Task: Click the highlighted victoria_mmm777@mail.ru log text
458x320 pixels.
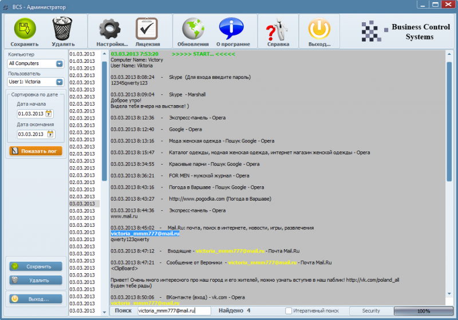Action: pos(145,234)
